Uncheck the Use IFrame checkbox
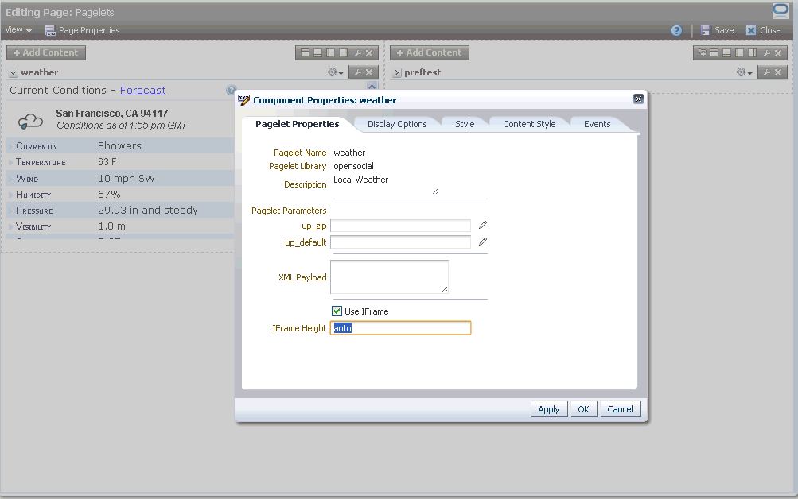 pyautogui.click(x=337, y=311)
